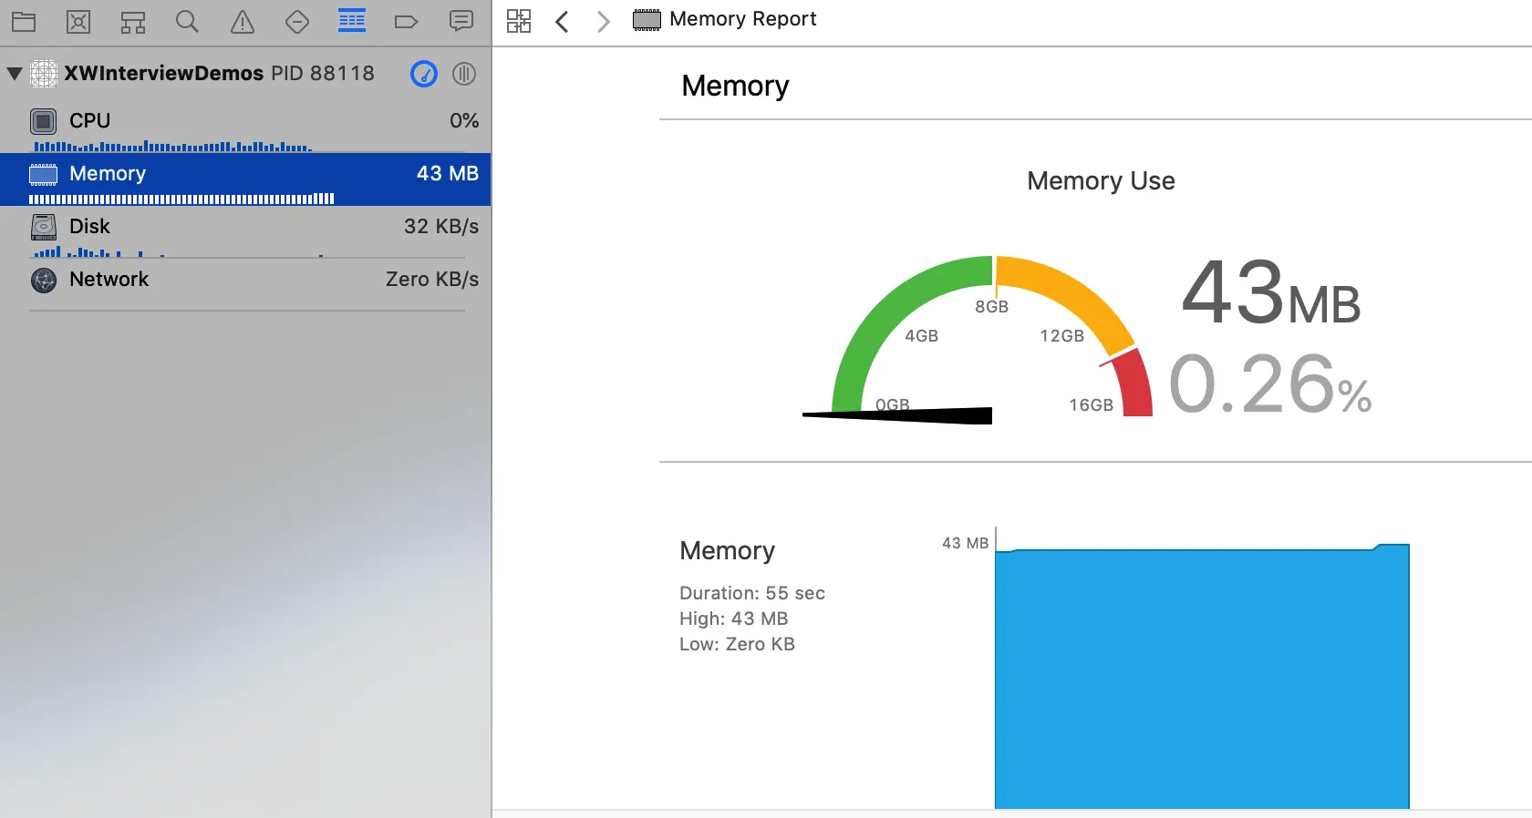Click the blue memory usage graph

[x=1202, y=676]
